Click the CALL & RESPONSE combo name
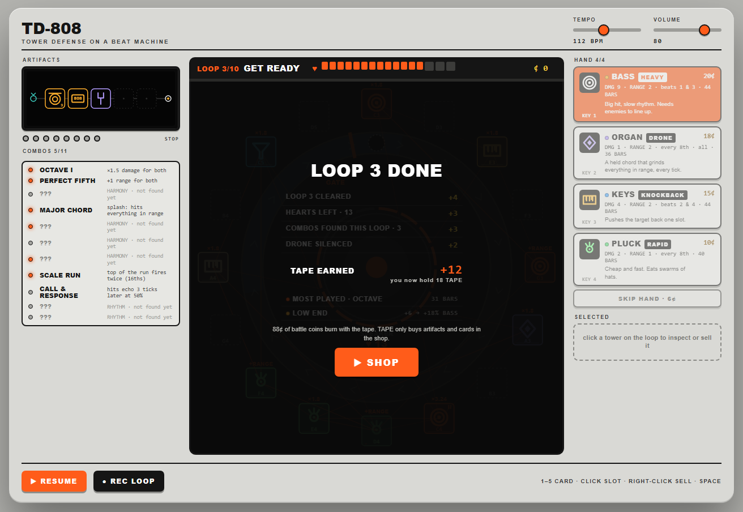743x512 pixels. tap(59, 292)
